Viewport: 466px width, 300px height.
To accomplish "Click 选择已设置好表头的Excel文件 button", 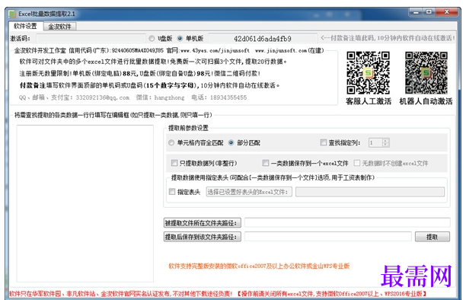I will click(249, 192).
